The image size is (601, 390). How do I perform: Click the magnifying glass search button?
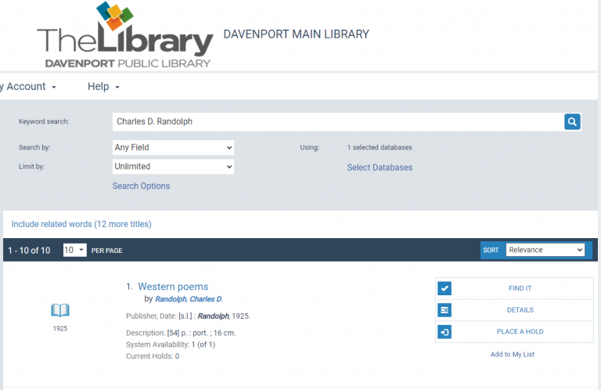click(x=572, y=121)
